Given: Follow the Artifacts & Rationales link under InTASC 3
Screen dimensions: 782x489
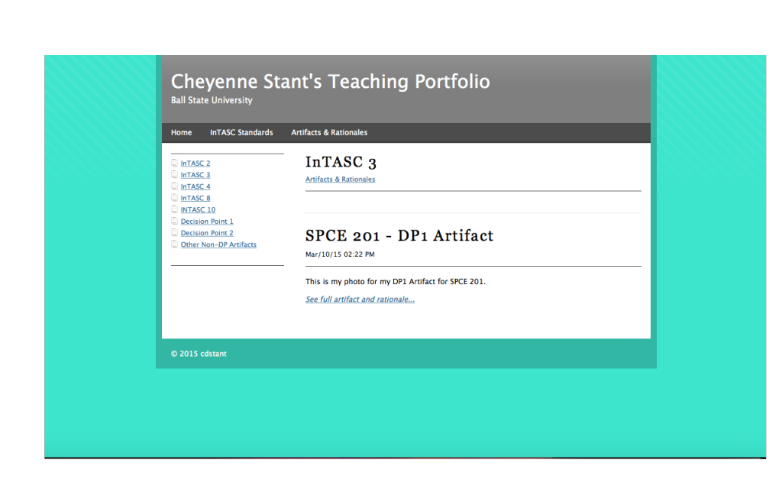Looking at the screenshot, I should point(340,180).
